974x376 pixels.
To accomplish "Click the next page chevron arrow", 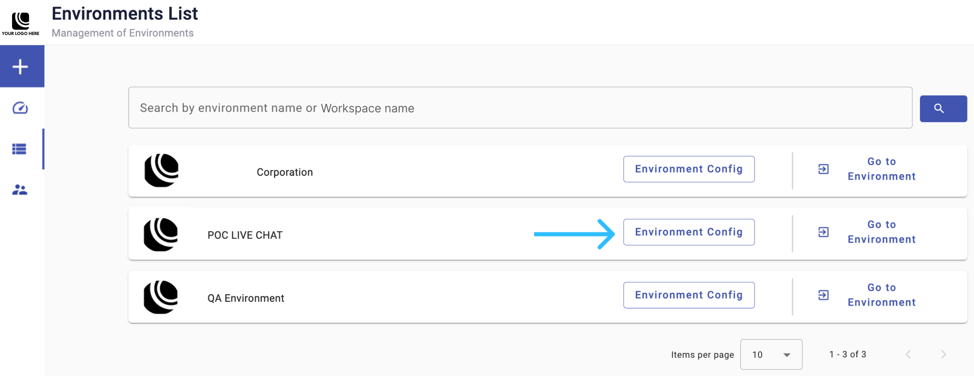I will tap(943, 355).
